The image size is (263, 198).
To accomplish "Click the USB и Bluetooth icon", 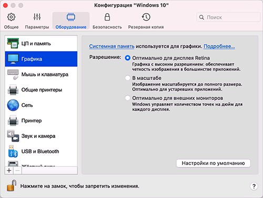I will pyautogui.click(x=13, y=151).
